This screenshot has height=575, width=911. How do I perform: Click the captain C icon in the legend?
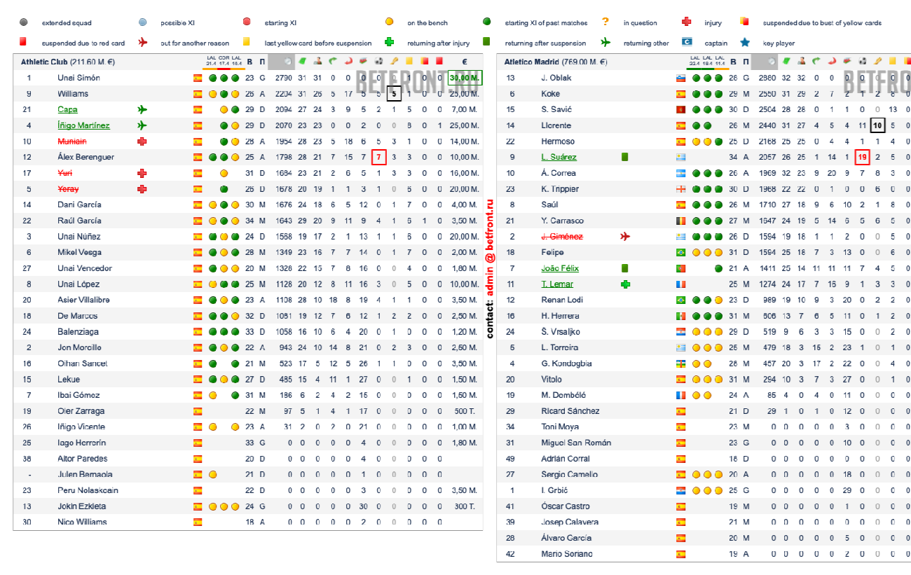click(688, 43)
